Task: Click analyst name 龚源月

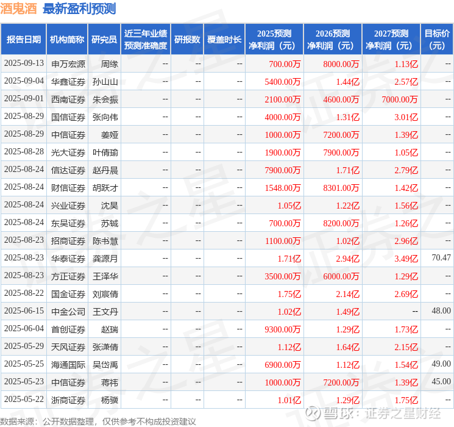Action: tap(105, 259)
